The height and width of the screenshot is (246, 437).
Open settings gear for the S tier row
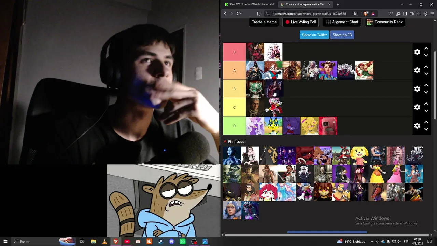[x=417, y=52]
